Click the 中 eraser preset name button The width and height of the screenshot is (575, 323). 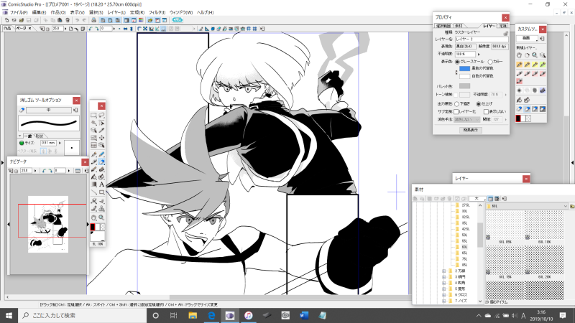coord(49,110)
